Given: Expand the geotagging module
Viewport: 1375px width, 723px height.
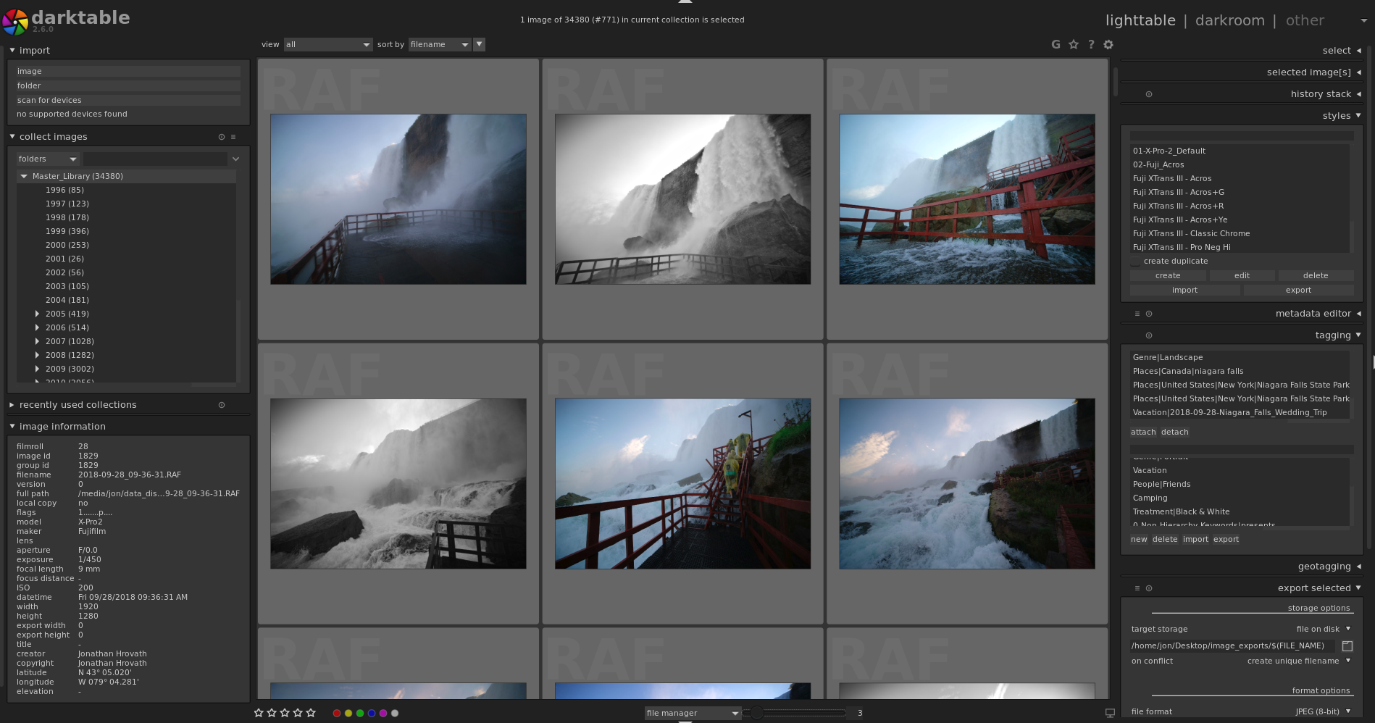Looking at the screenshot, I should pyautogui.click(x=1358, y=567).
